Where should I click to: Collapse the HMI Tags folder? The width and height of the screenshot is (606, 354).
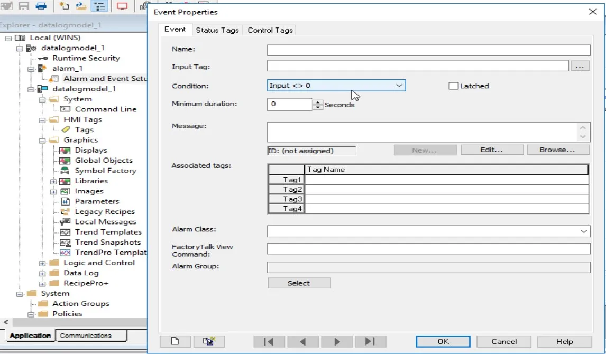pos(42,120)
